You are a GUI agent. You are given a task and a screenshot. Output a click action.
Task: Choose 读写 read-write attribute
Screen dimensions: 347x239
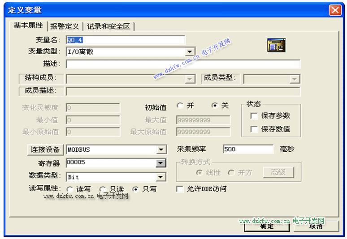(x=70, y=189)
